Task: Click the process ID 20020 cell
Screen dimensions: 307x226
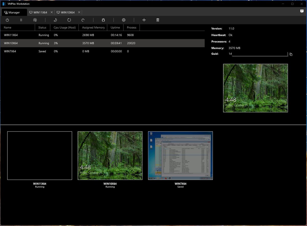Action: click(x=131, y=43)
